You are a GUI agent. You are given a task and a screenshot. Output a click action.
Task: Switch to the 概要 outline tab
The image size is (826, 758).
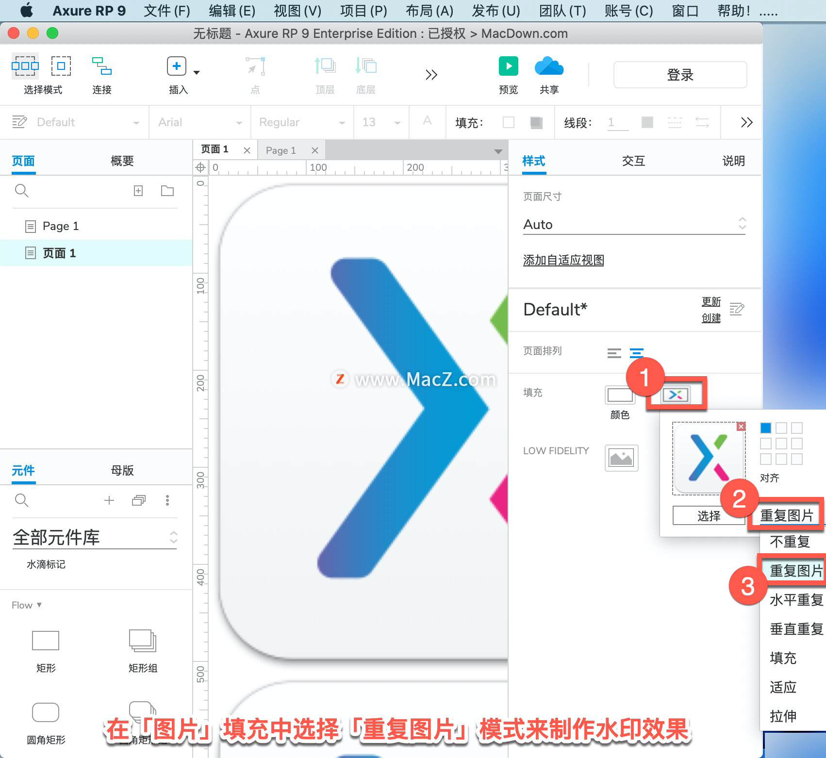(x=122, y=161)
